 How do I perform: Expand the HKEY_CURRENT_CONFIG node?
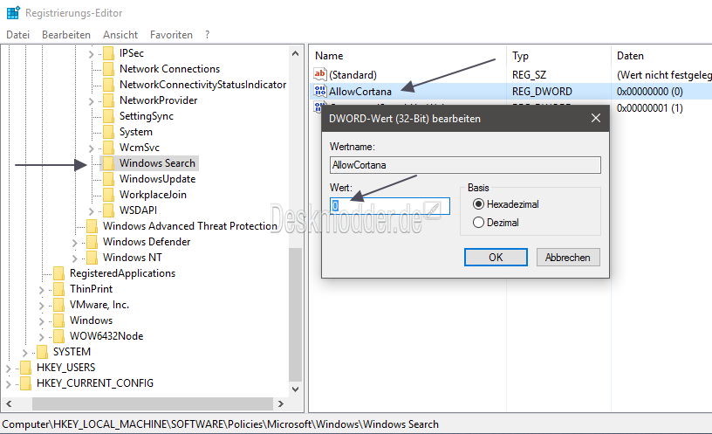[x=9, y=383]
